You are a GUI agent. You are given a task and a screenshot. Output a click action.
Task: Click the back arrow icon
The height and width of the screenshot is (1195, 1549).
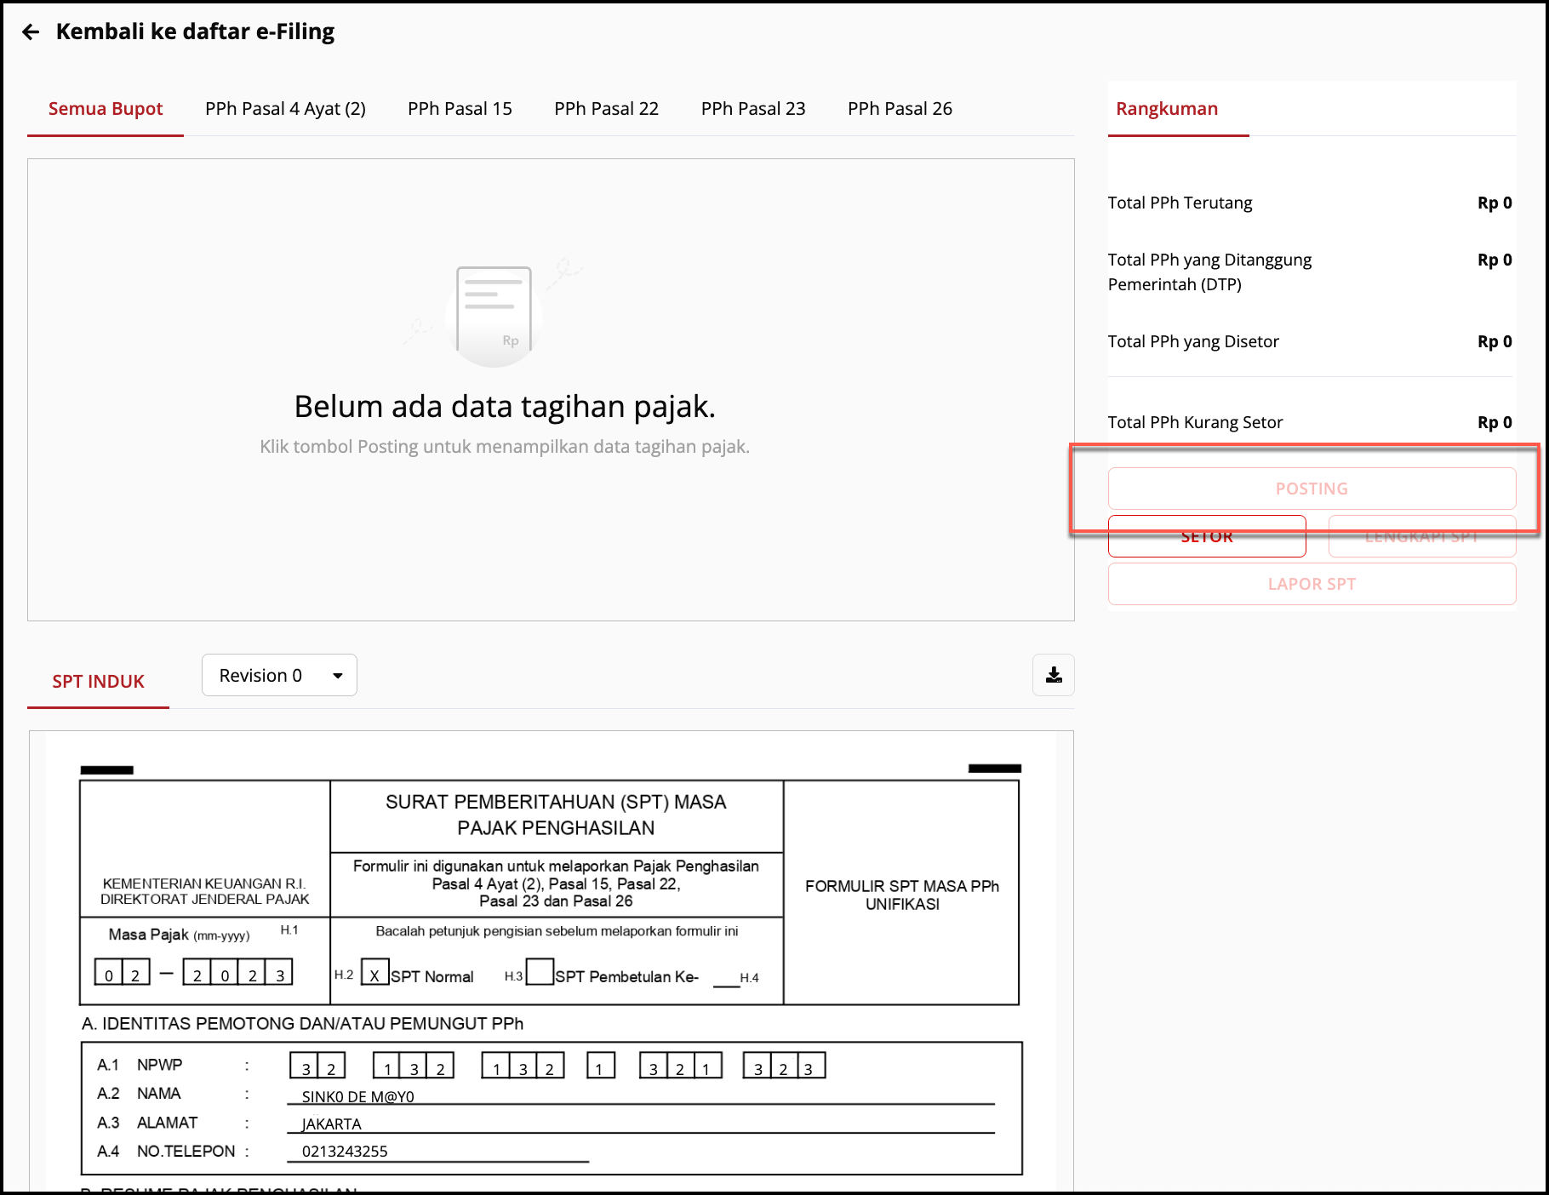coord(31,32)
